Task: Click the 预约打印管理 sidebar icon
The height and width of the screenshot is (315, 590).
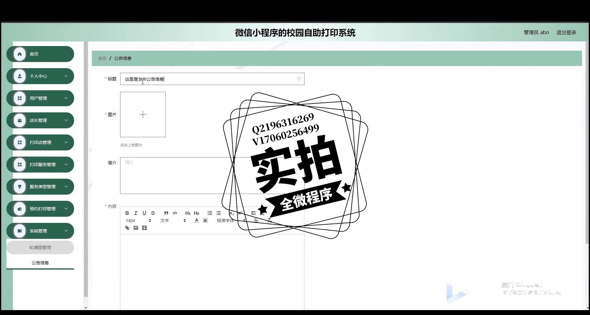Action: click(x=20, y=209)
